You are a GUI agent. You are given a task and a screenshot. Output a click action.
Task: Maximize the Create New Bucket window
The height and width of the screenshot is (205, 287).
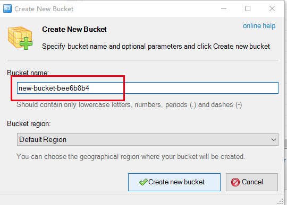[x=248, y=8]
